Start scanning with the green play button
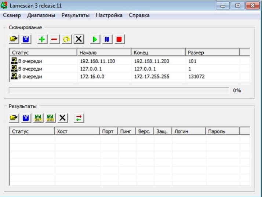262x197 pixels. coord(95,39)
